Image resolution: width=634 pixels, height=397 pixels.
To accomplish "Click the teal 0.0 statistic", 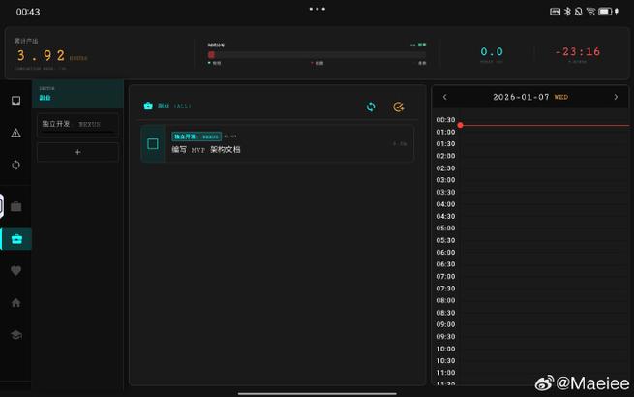I will click(492, 51).
